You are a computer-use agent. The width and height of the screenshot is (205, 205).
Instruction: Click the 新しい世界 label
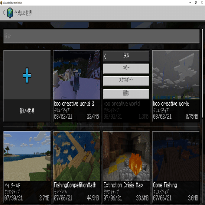[27, 111]
